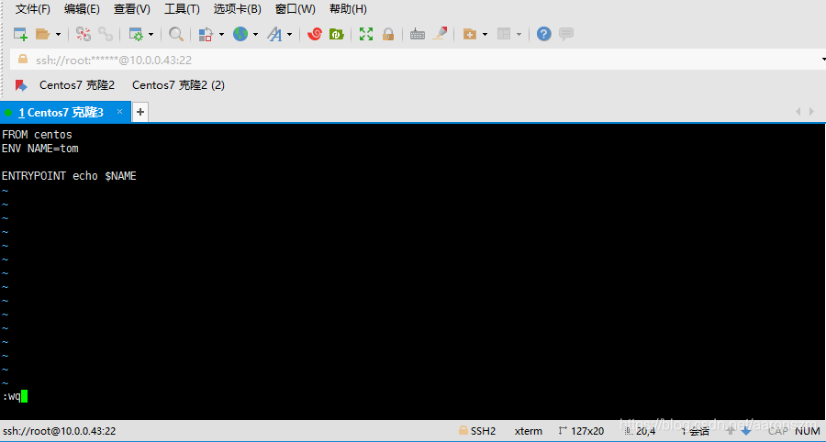Click the add folder icon

pyautogui.click(x=469, y=34)
